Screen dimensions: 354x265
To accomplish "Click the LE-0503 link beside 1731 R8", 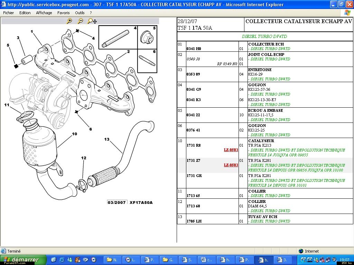I will [x=231, y=150].
